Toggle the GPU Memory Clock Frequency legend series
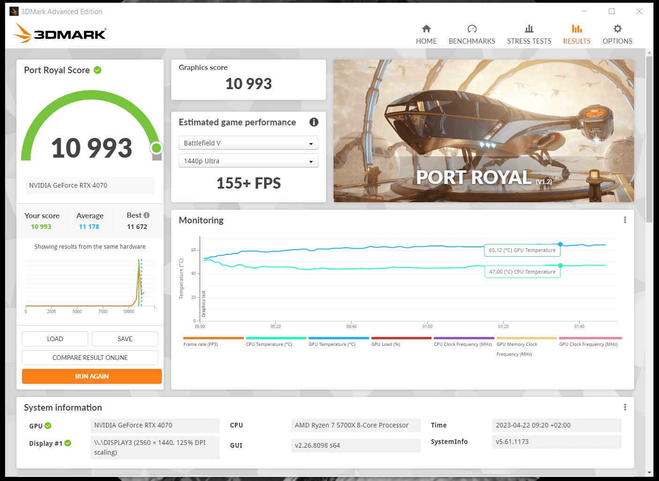 (526, 347)
